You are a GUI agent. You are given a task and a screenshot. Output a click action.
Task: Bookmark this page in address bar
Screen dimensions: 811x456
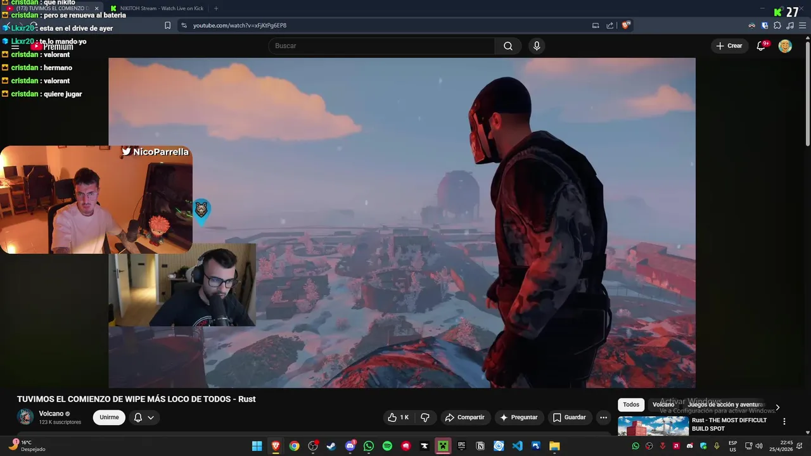coord(167,25)
